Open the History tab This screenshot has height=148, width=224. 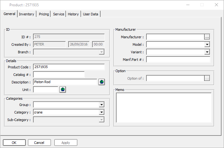click(73, 14)
